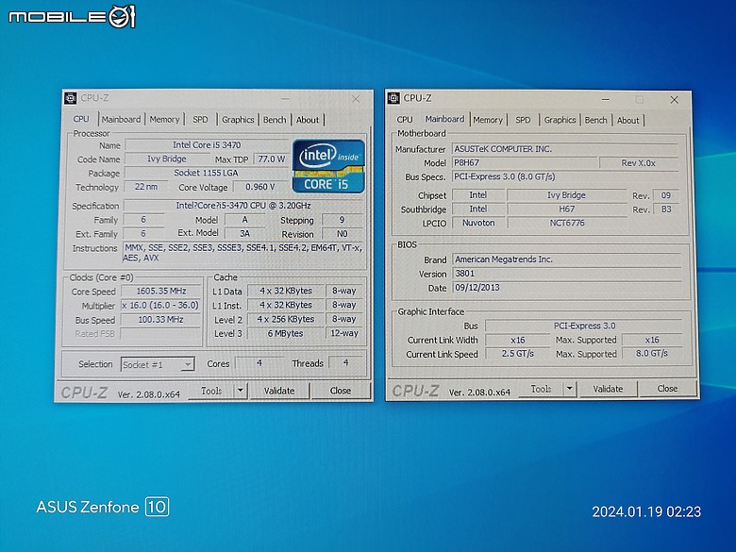
Task: Switch to the CPU tab in the right CPU-Z window
Action: pyautogui.click(x=405, y=120)
